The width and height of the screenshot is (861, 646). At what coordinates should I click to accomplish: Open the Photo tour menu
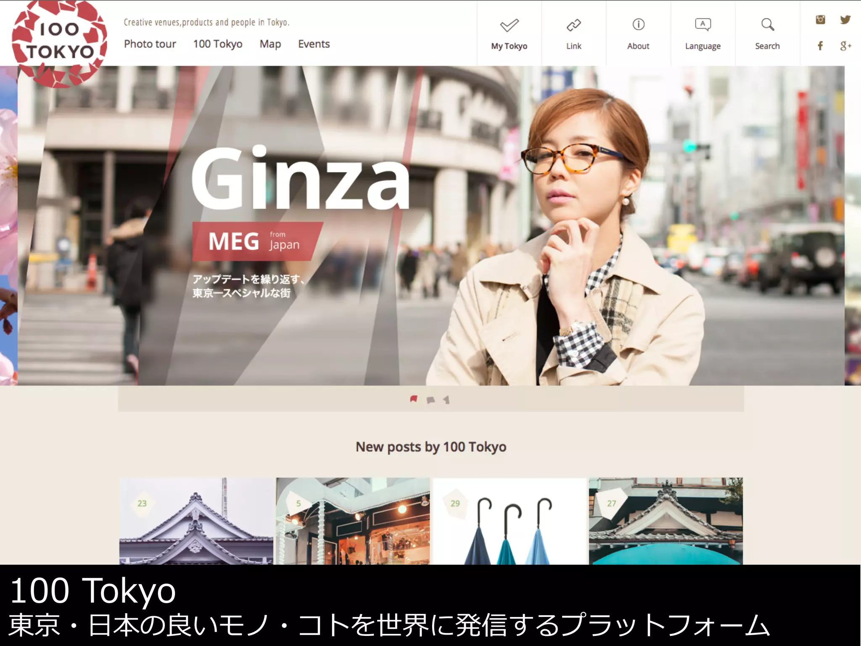coord(150,44)
